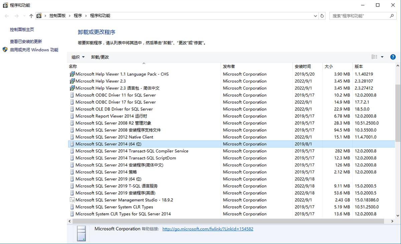The height and width of the screenshot is (244, 401).
Task: Click the refresh button beside the address bar
Action: click(x=322, y=16)
